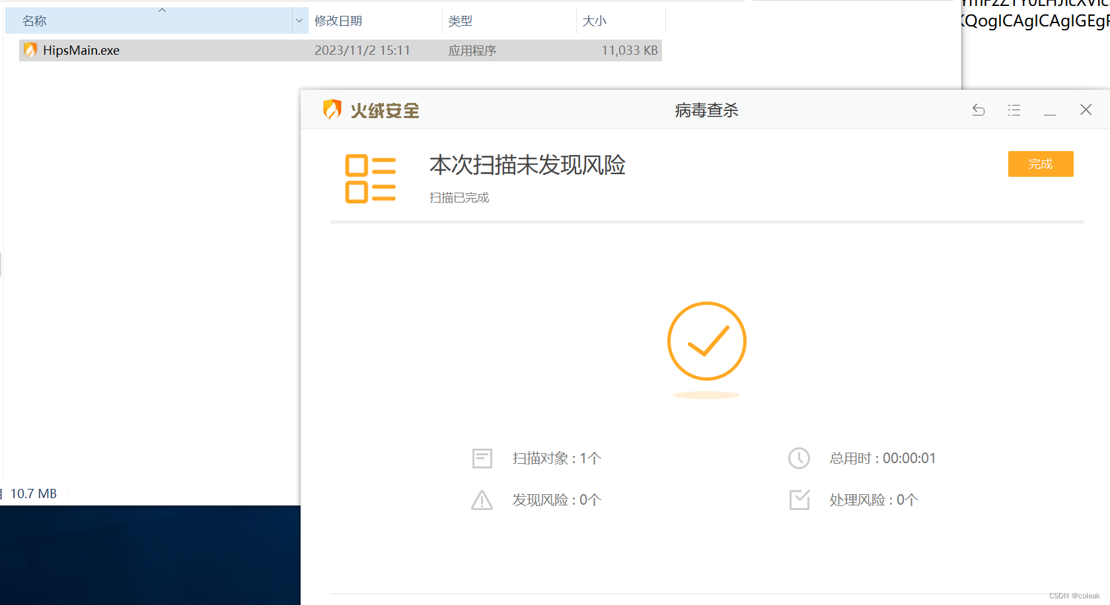Click the scan progress bar under the heading
1110x605 pixels.
click(706, 222)
